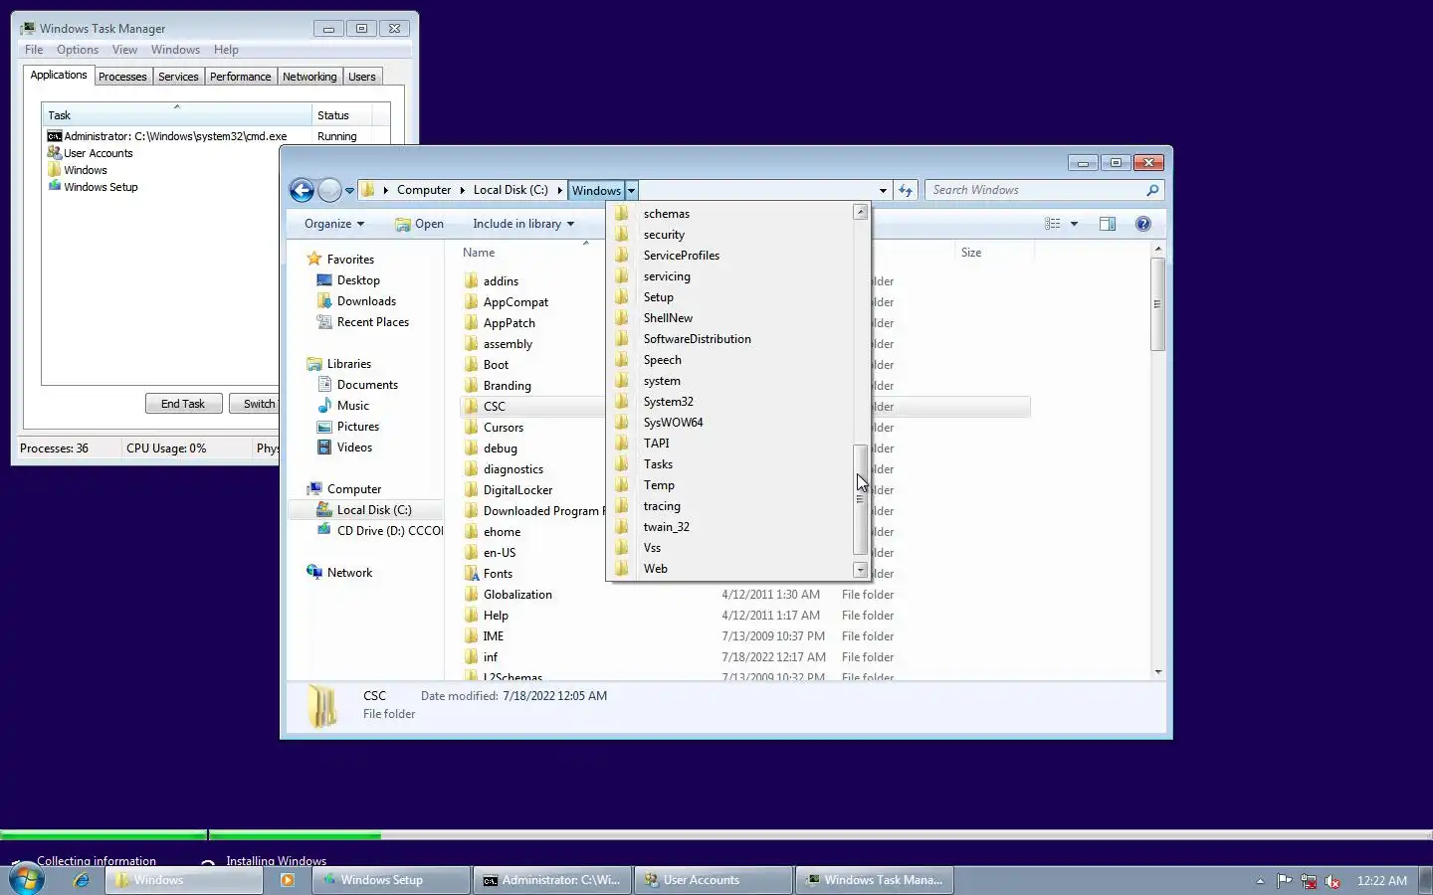Viewport: 1433px width, 895px height.
Task: Select the SysWOW64 folder icon in dropdown list
Action: [622, 422]
